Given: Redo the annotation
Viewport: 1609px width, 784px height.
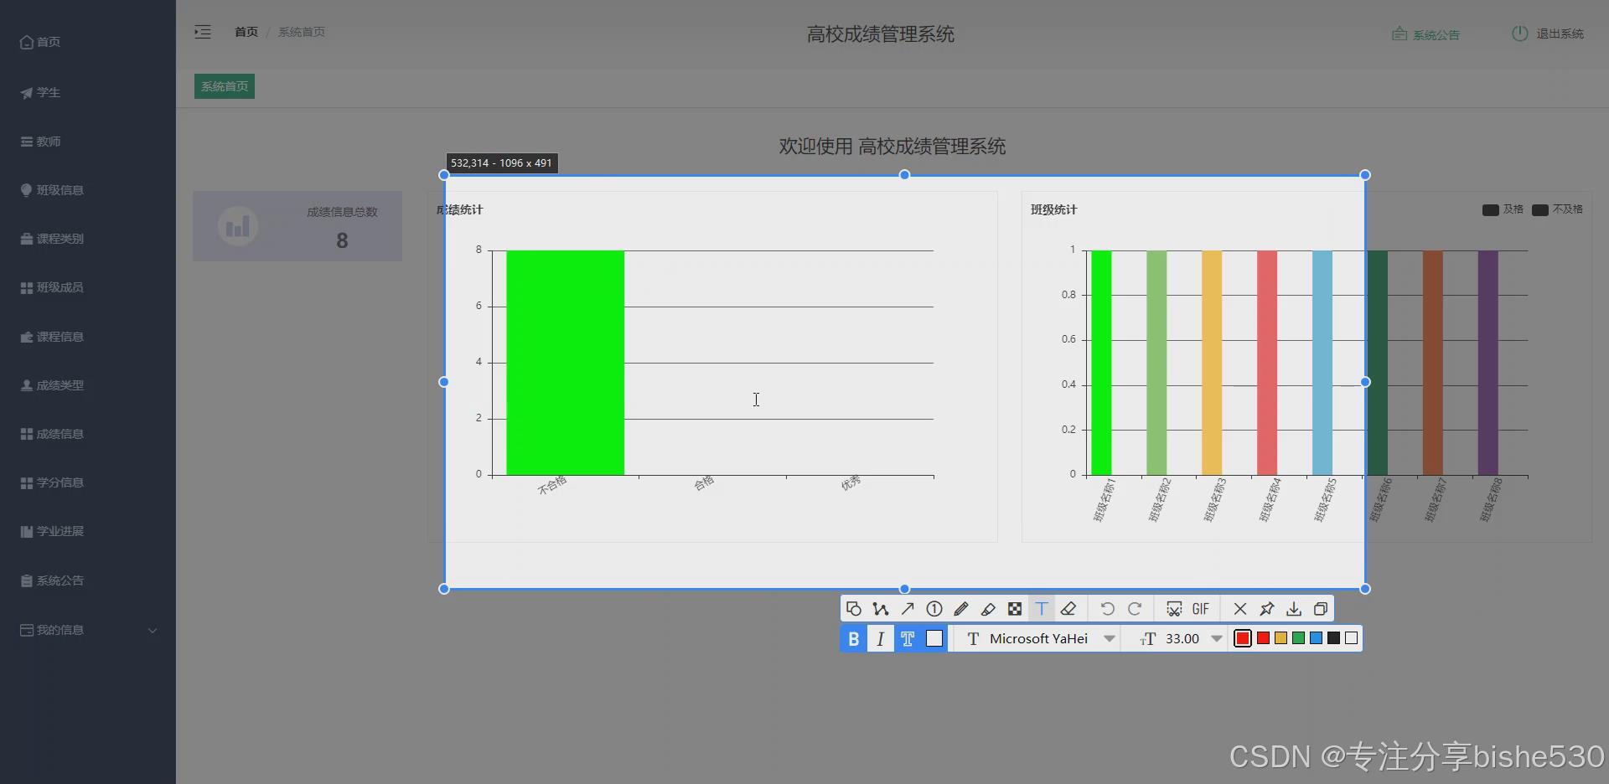Looking at the screenshot, I should point(1135,609).
